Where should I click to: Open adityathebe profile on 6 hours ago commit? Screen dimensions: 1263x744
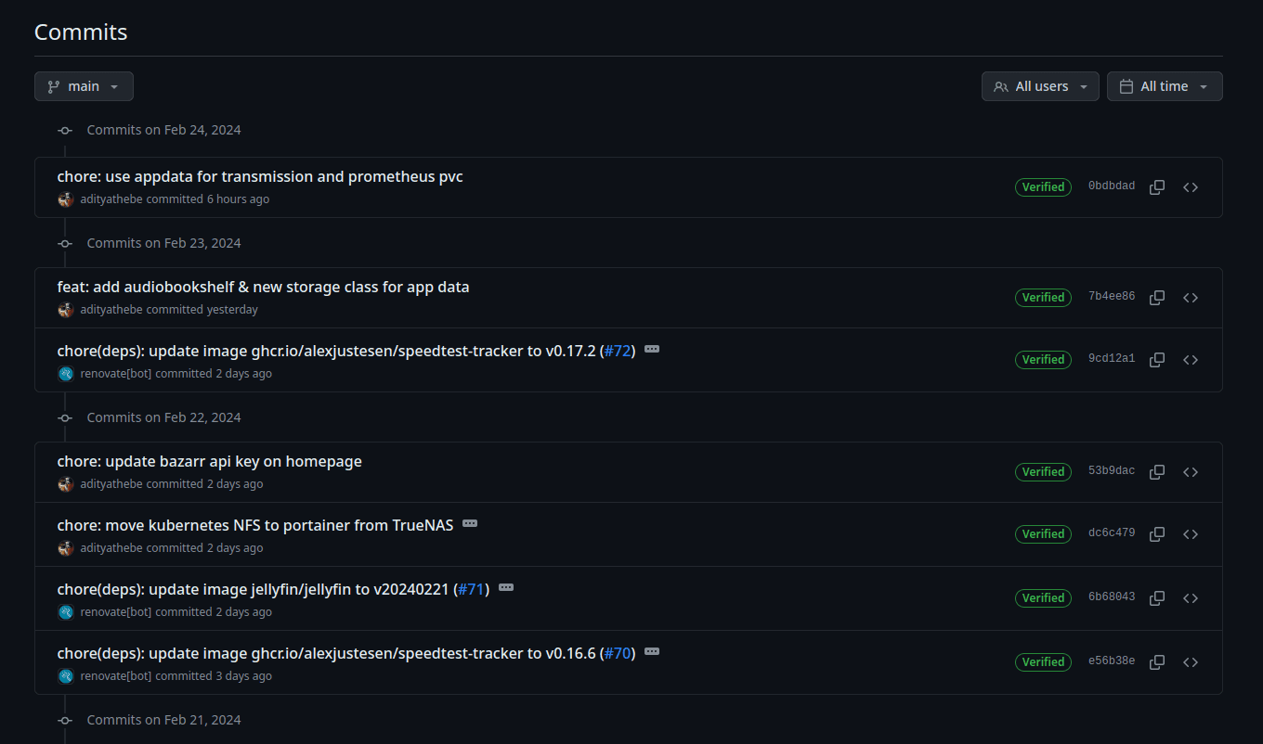click(111, 199)
